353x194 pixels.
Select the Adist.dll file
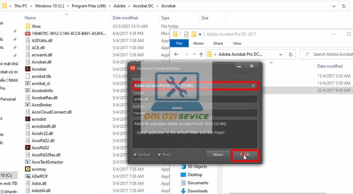[36, 183]
